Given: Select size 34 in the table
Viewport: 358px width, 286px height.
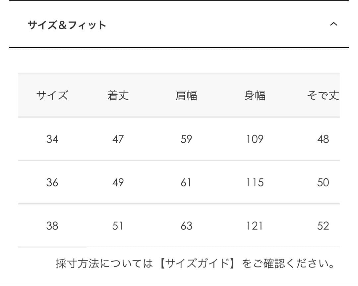Looking at the screenshot, I should [52, 139].
